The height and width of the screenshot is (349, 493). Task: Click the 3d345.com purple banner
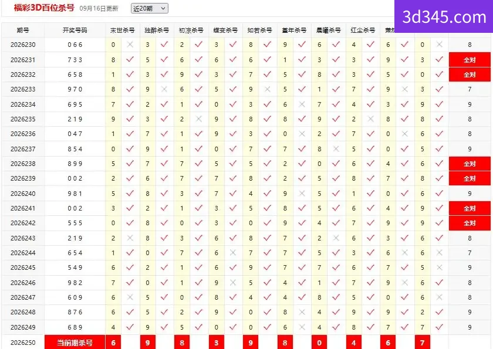444,16
